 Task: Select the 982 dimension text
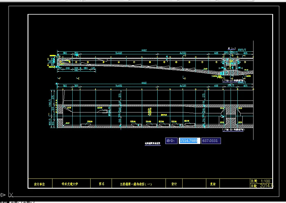coord(76,70)
